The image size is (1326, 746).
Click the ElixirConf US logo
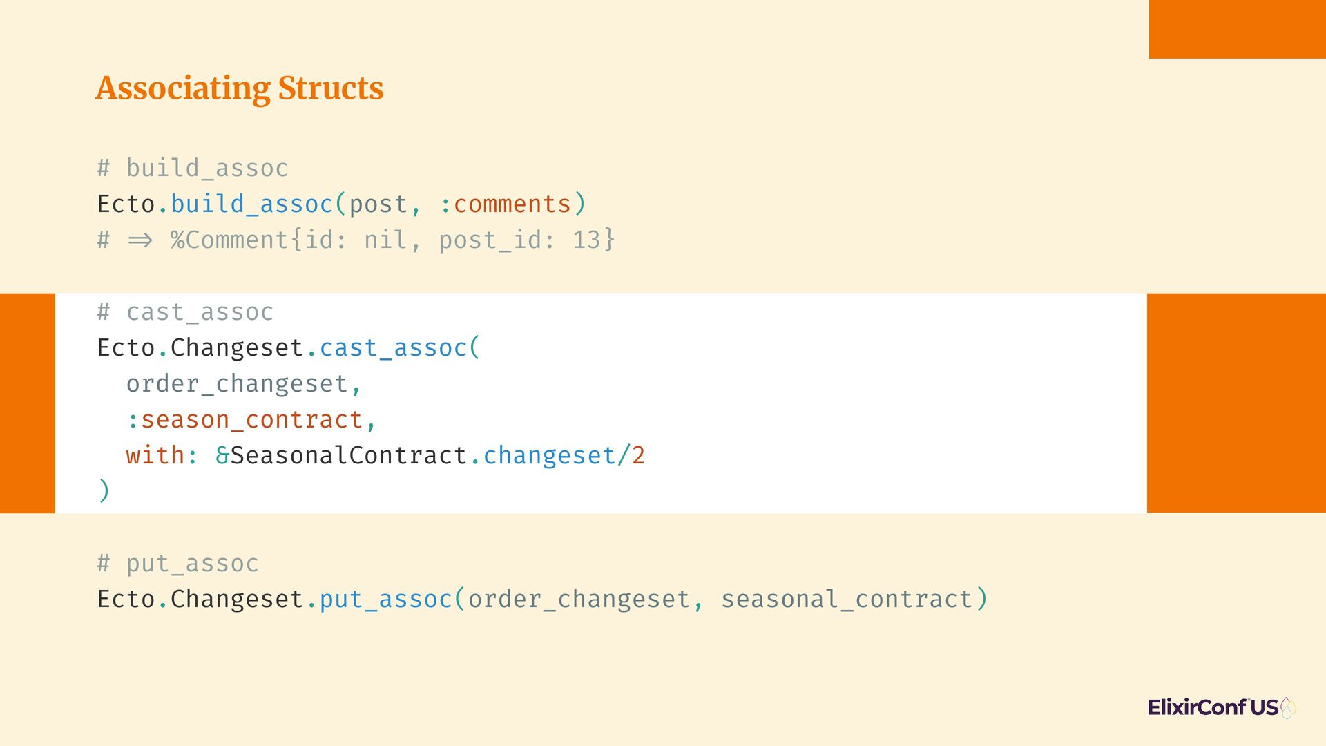pyautogui.click(x=1221, y=708)
